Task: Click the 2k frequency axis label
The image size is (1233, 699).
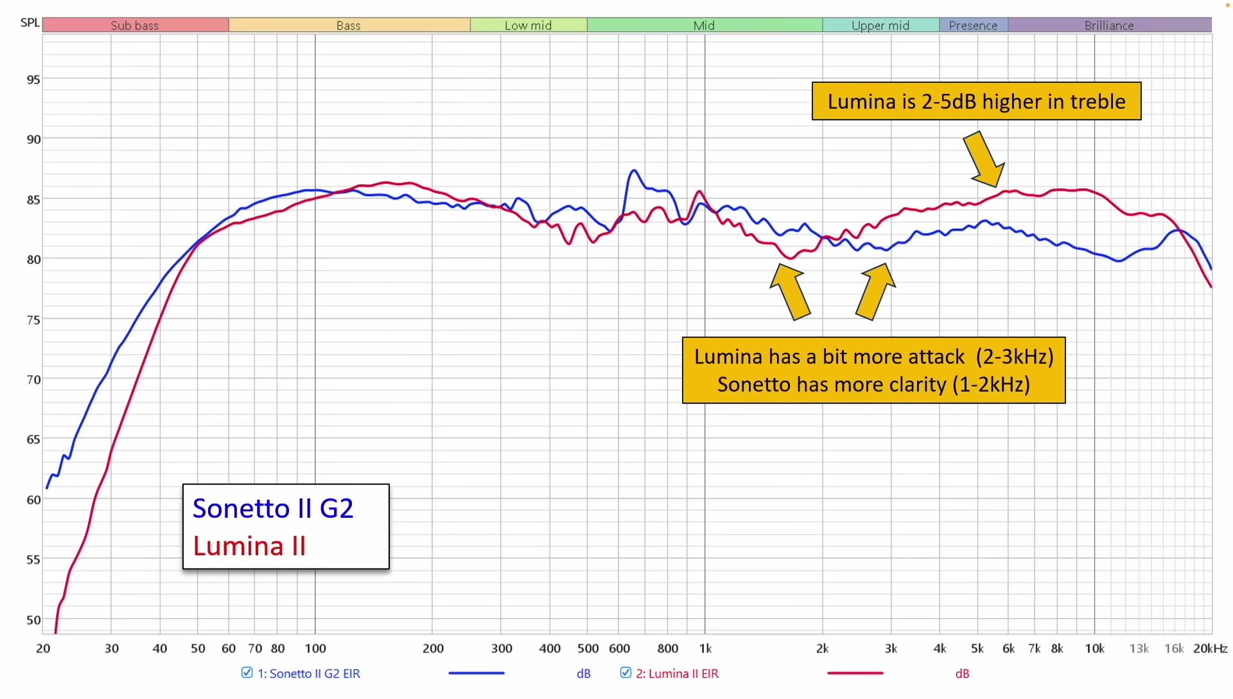Action: click(x=822, y=648)
